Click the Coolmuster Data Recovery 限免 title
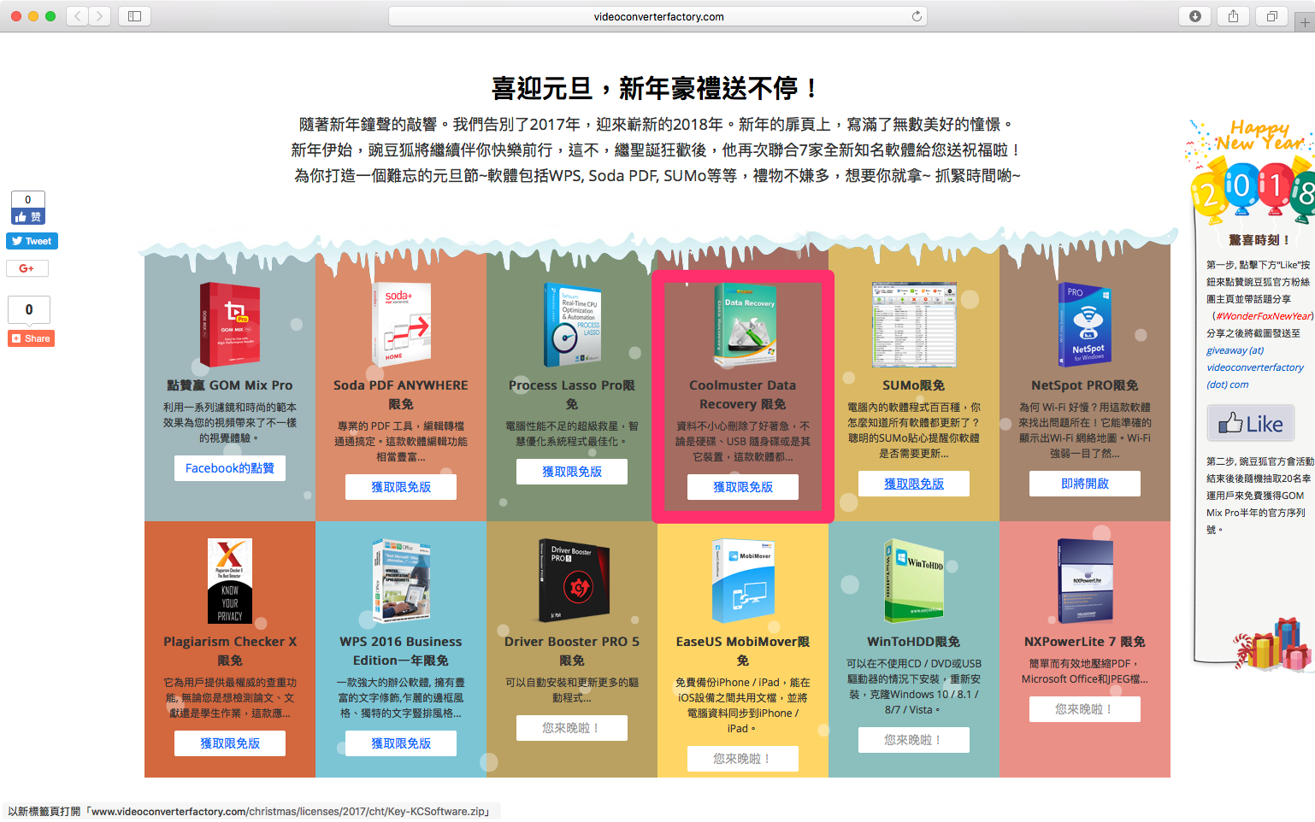 click(x=743, y=395)
